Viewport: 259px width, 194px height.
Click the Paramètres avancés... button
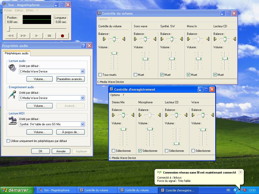70,79
